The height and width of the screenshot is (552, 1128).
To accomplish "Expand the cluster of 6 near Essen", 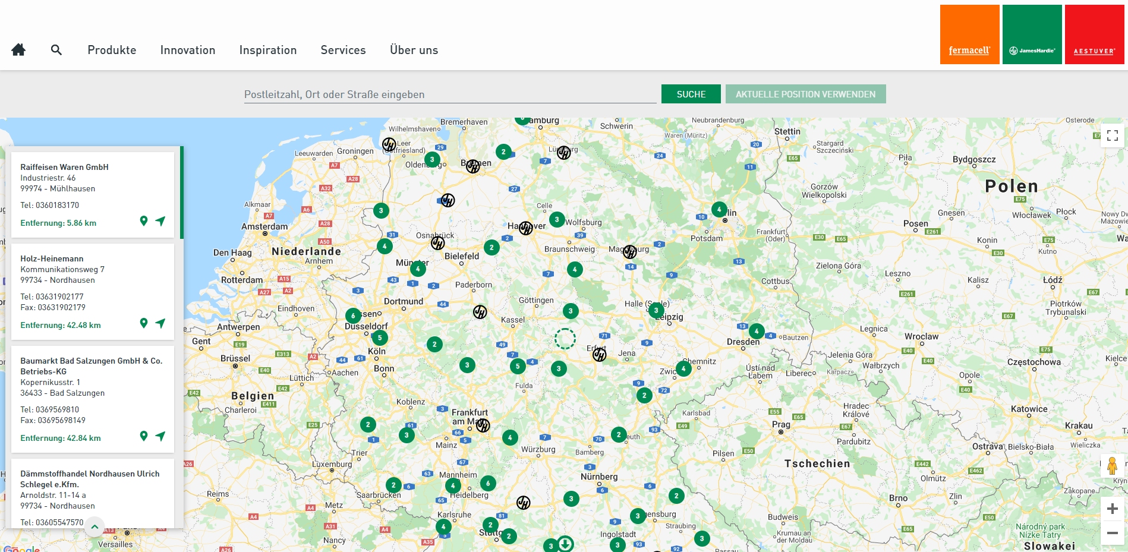I will pos(353,316).
